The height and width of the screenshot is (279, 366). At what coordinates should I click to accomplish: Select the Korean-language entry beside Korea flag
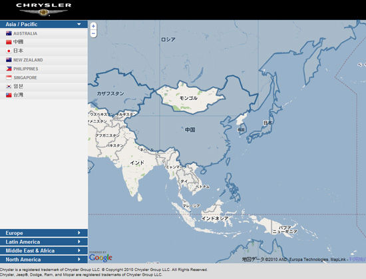[18, 87]
